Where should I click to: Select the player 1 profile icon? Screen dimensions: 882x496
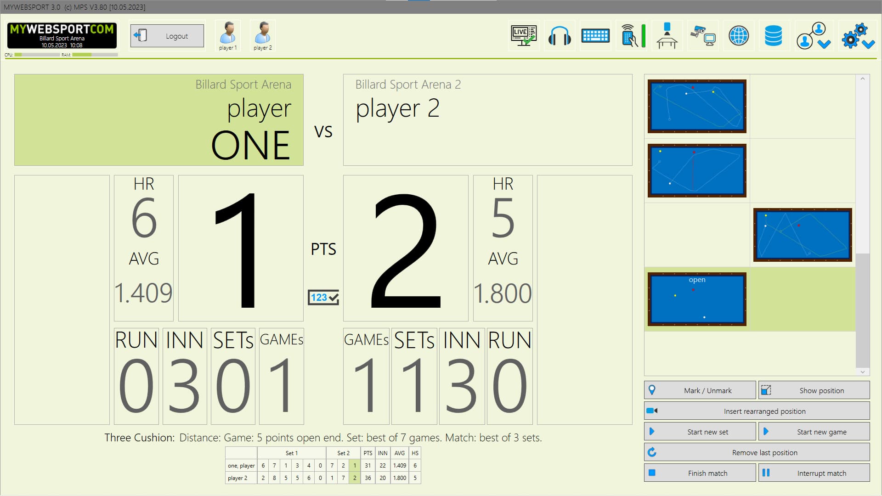pyautogui.click(x=228, y=36)
